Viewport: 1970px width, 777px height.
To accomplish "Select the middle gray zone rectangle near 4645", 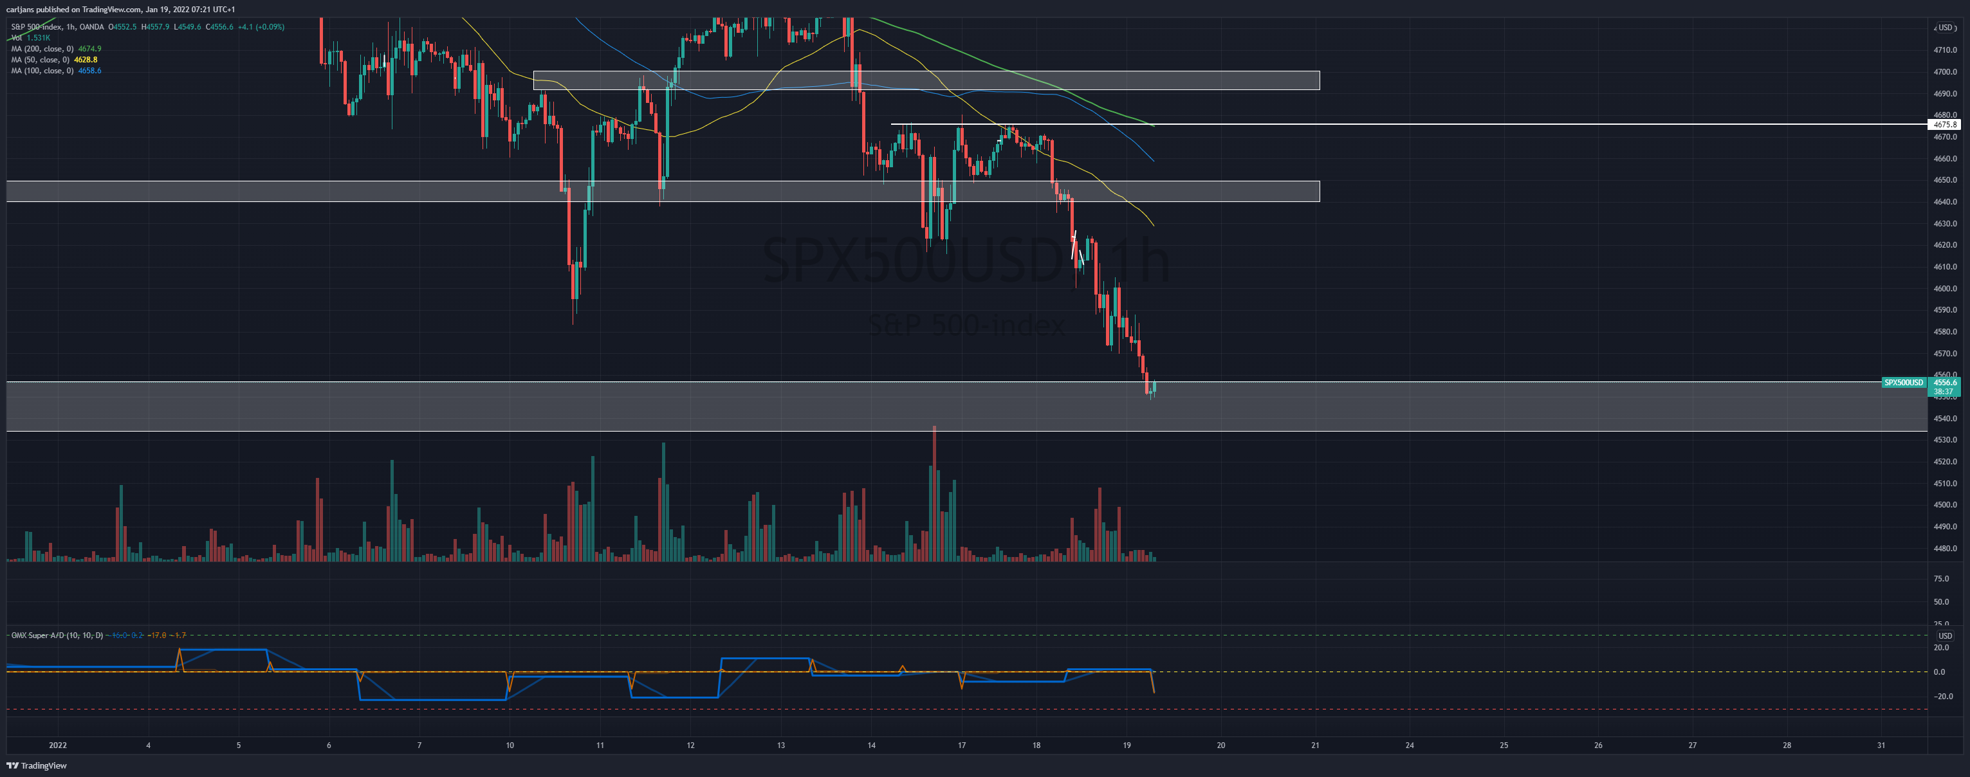I will point(663,191).
